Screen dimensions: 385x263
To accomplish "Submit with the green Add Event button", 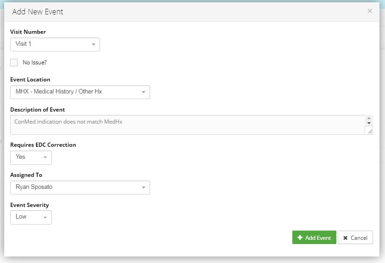I will point(314,238).
